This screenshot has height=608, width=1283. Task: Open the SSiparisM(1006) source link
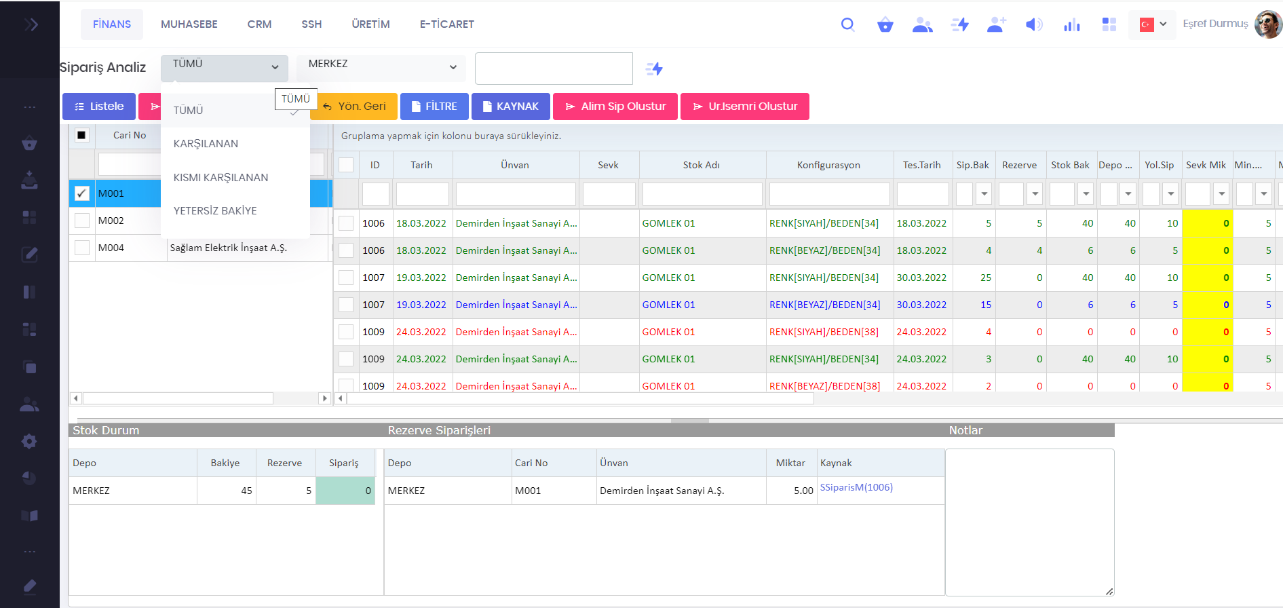(x=856, y=487)
